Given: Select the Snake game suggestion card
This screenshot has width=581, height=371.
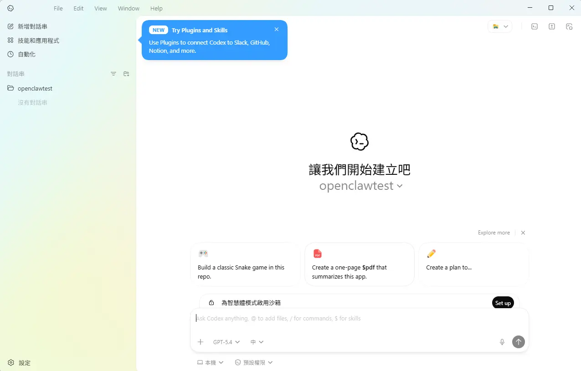Looking at the screenshot, I should click(245, 264).
